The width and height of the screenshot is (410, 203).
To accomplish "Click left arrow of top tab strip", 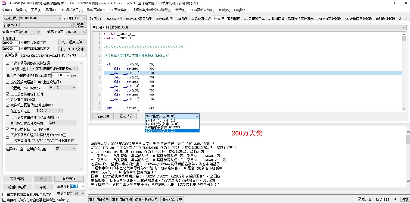I will (404, 19).
